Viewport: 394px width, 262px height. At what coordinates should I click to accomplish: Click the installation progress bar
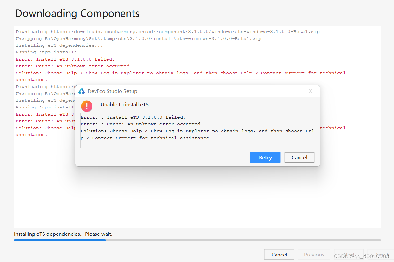(197, 240)
